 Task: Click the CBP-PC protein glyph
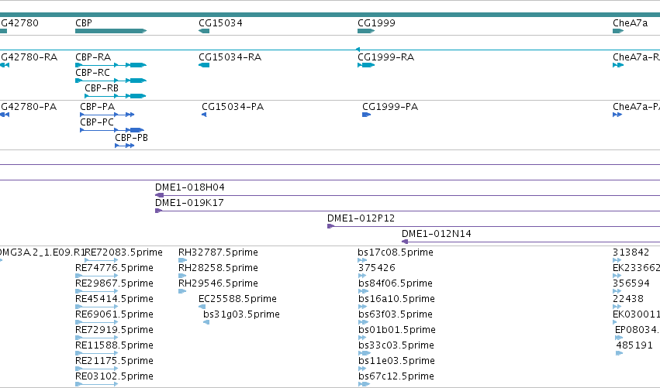[112, 130]
